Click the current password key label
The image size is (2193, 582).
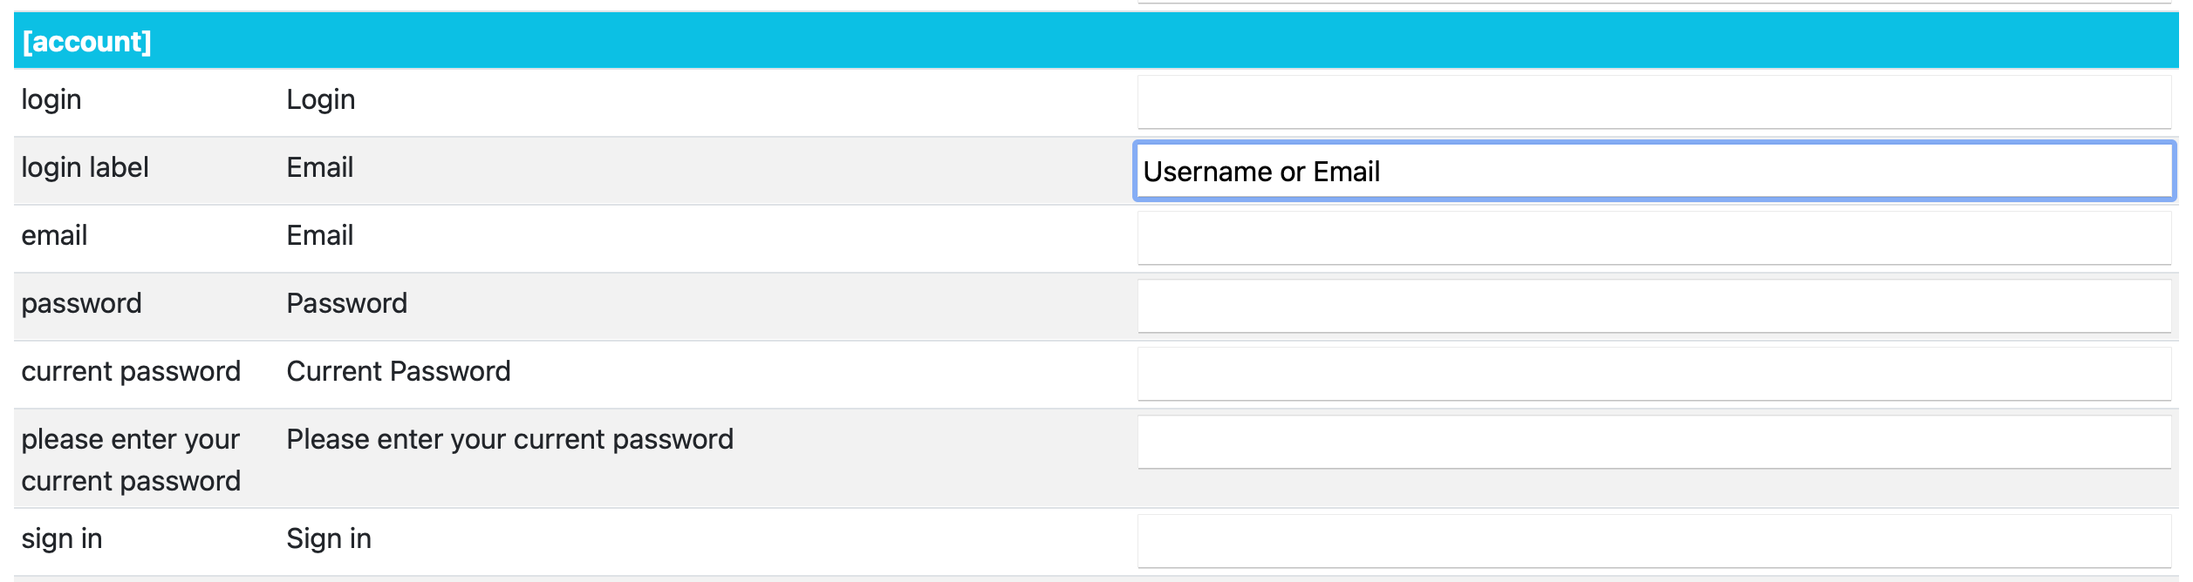(131, 372)
